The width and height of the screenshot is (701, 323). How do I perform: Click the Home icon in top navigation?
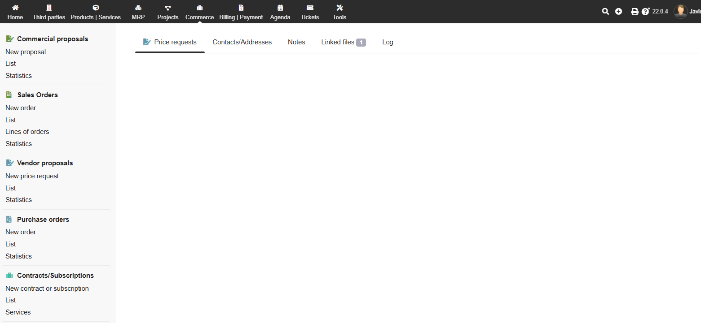pyautogui.click(x=15, y=8)
